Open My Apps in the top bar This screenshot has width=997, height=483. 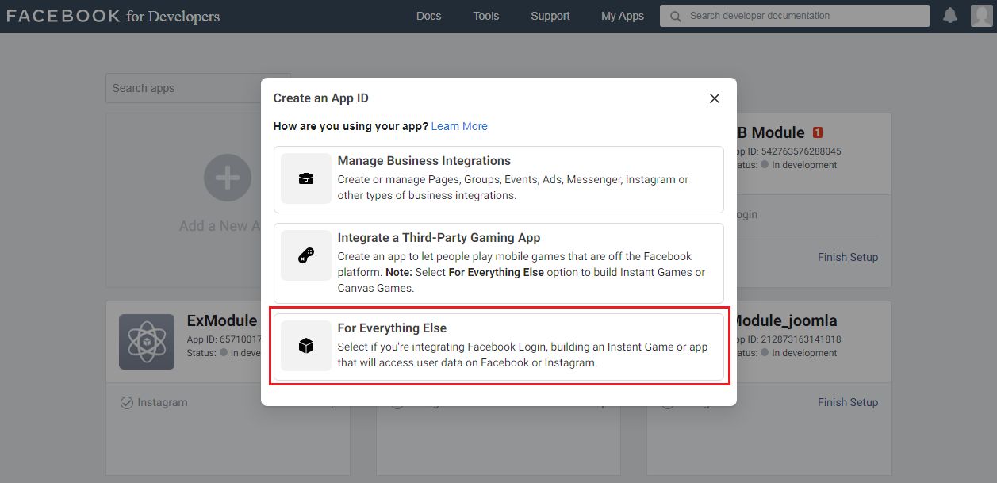click(623, 16)
